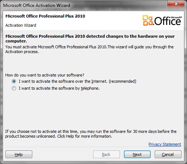Image resolution: width=187 pixels, height=164 pixels.
Task: Open Help for activation information
Action: 19,154
